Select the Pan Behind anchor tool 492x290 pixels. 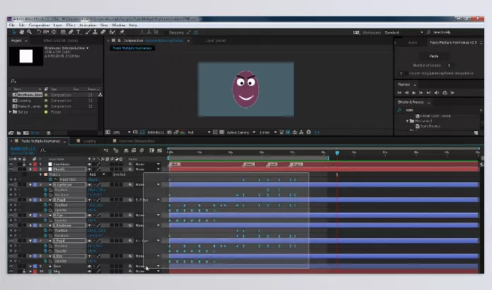tap(54, 32)
